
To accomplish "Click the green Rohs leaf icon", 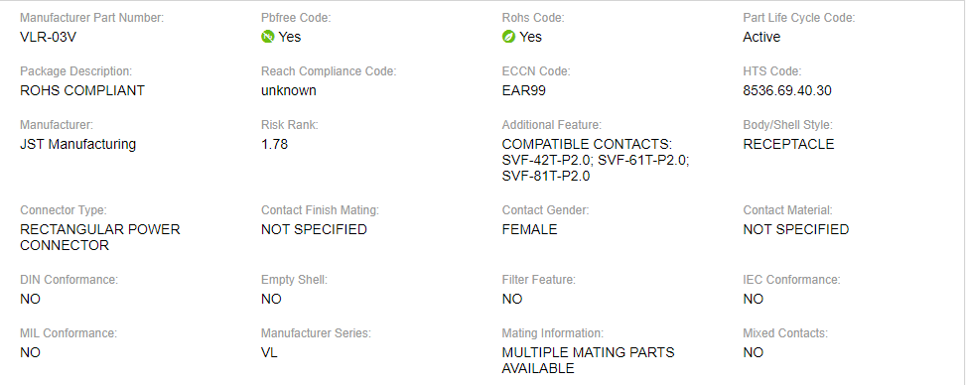I will point(508,37).
